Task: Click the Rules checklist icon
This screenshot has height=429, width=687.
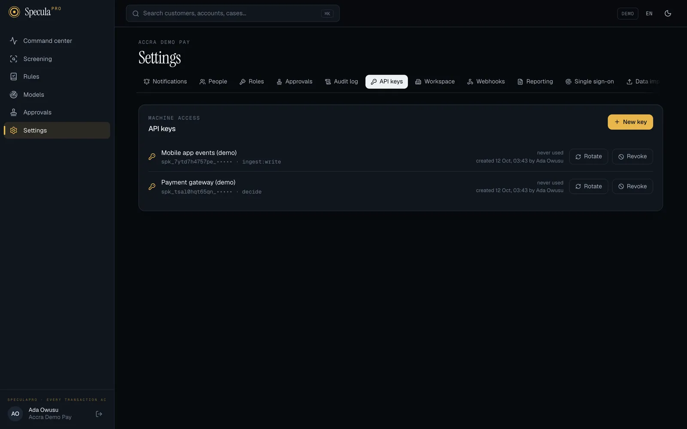Action: (14, 76)
